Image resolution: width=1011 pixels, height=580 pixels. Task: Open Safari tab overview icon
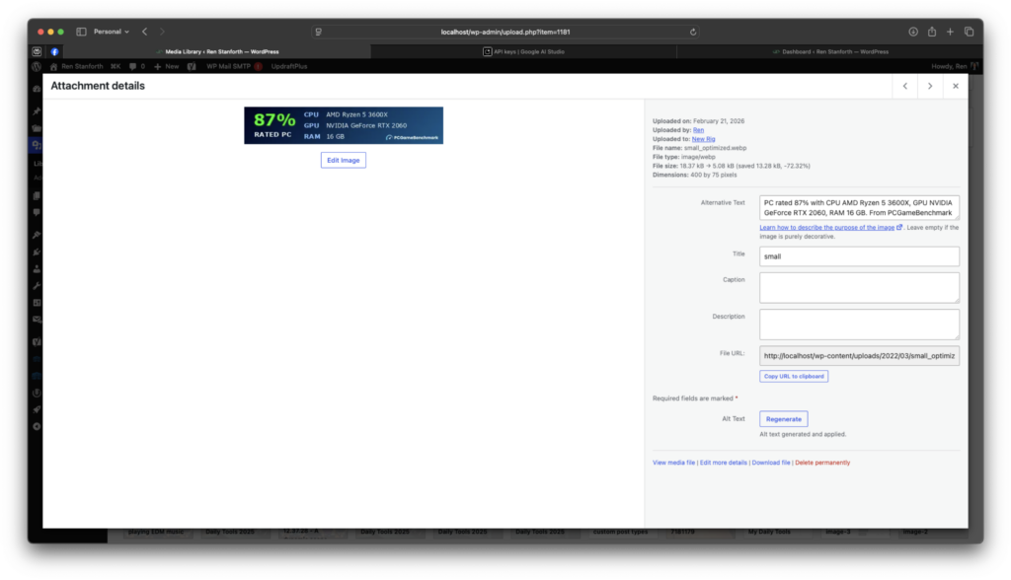(969, 32)
